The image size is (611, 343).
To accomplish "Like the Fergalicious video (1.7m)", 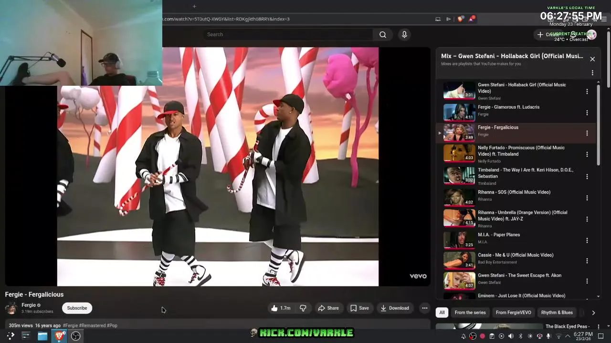I will pyautogui.click(x=281, y=308).
